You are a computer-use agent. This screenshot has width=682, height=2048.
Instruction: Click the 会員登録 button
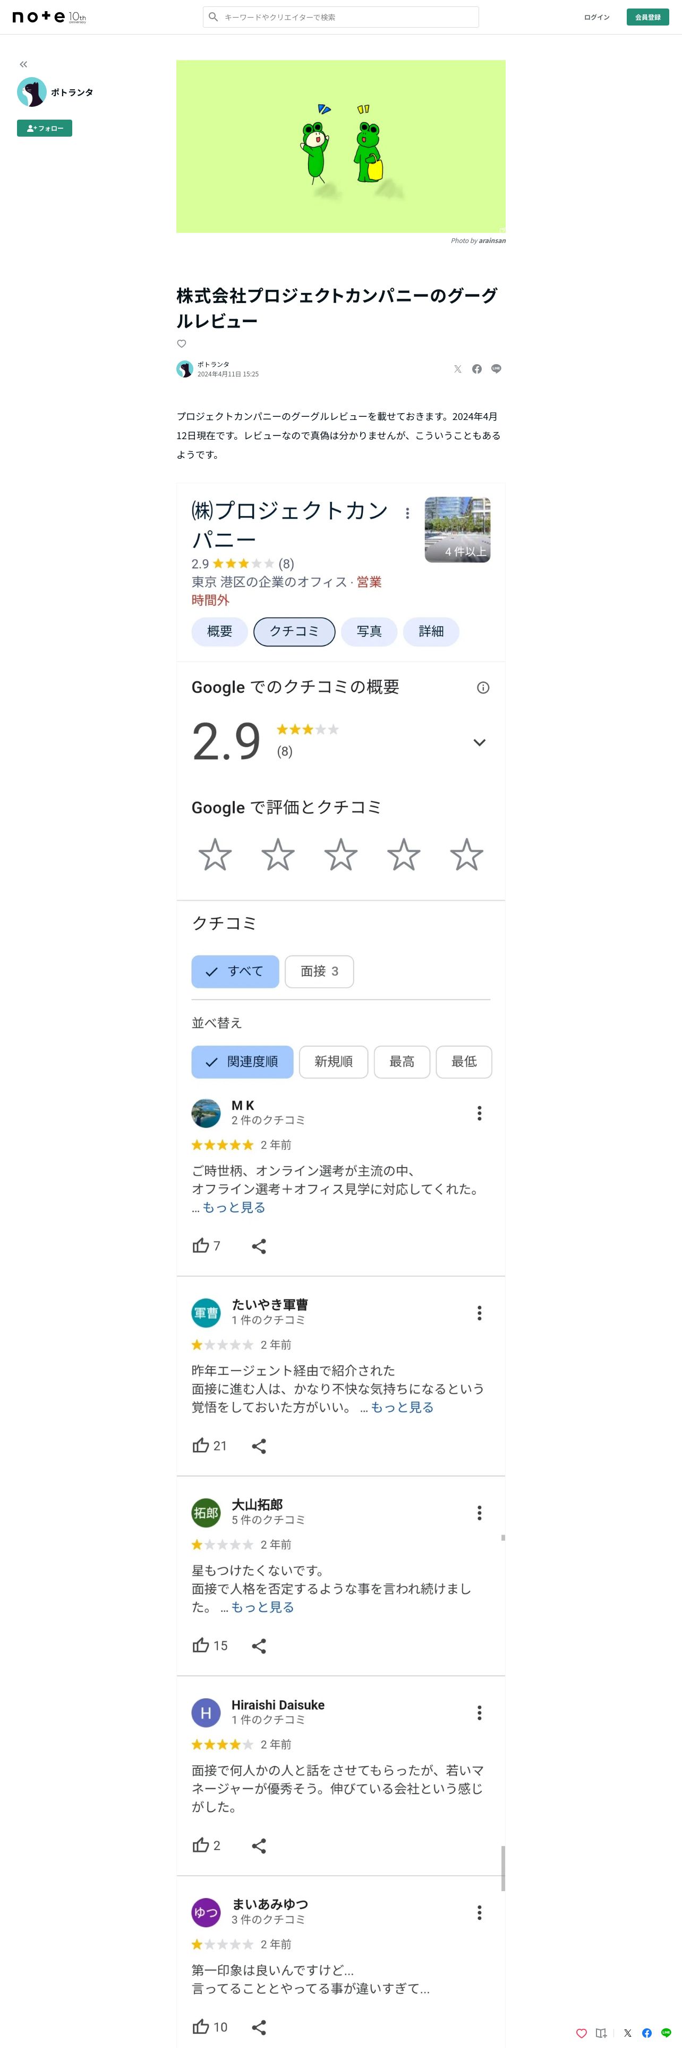[x=647, y=16]
